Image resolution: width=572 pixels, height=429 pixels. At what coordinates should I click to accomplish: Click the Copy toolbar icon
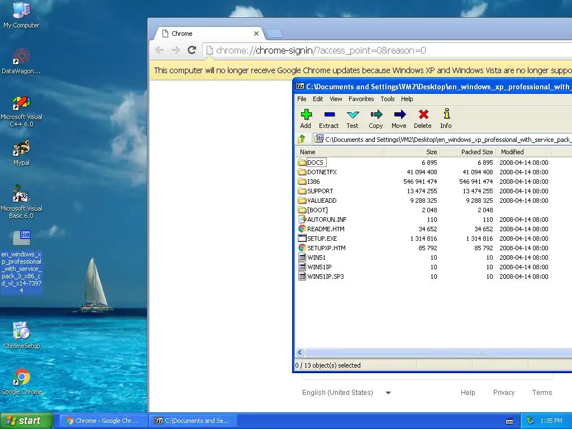(x=376, y=119)
